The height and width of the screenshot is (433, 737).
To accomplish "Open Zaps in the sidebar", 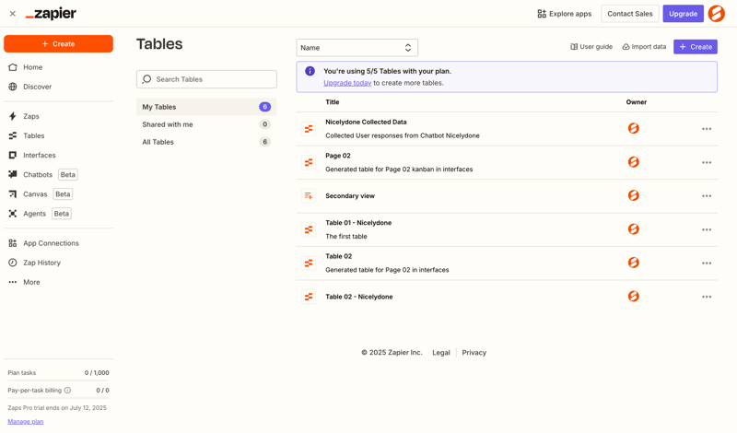I will pyautogui.click(x=58, y=116).
